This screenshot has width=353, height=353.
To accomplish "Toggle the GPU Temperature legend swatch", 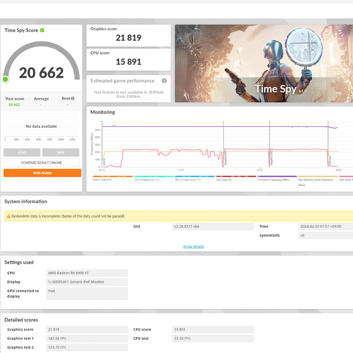I will tap(195, 176).
